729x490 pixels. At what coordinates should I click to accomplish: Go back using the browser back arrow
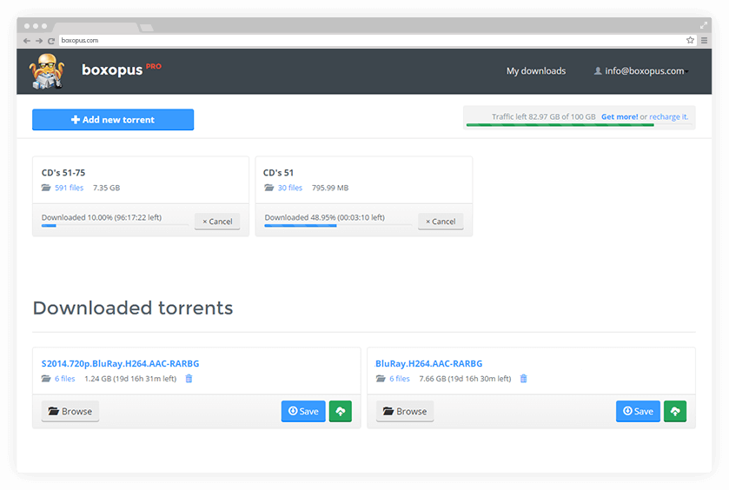27,41
